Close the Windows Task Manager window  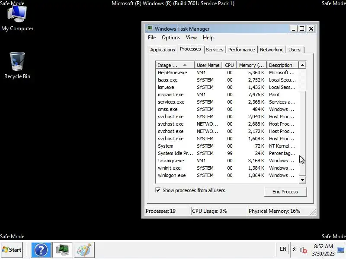click(311, 29)
